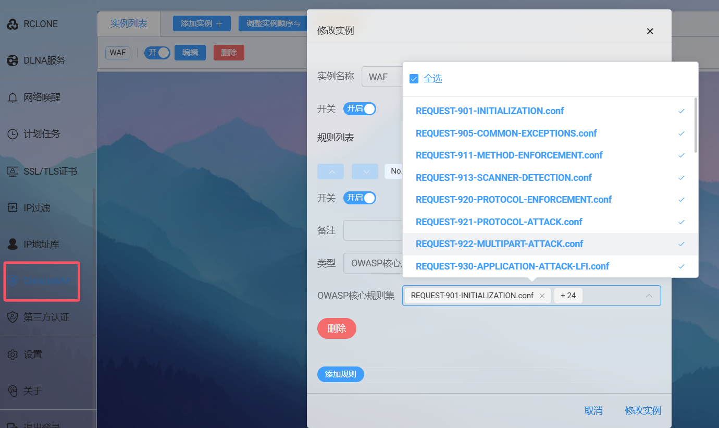Viewport: 719px width, 428px height.
Task: Click 取消 to cancel the dialog
Action: [x=593, y=411]
